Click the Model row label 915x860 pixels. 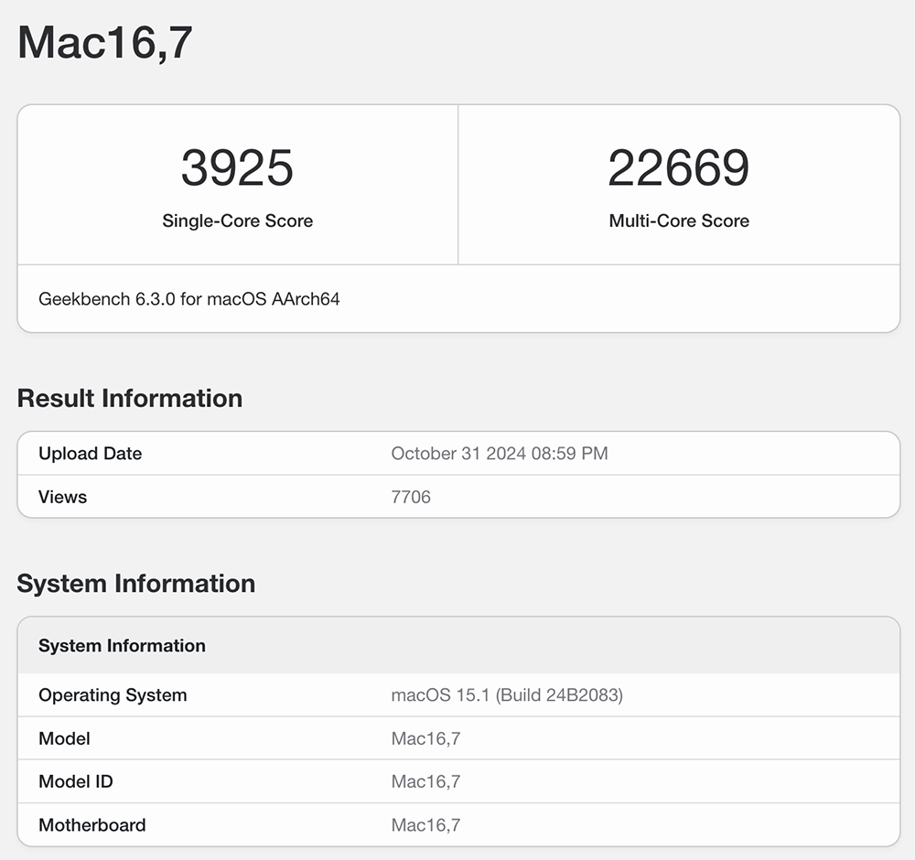[64, 738]
